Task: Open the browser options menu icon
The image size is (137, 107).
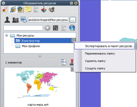Action: tap(71, 3)
